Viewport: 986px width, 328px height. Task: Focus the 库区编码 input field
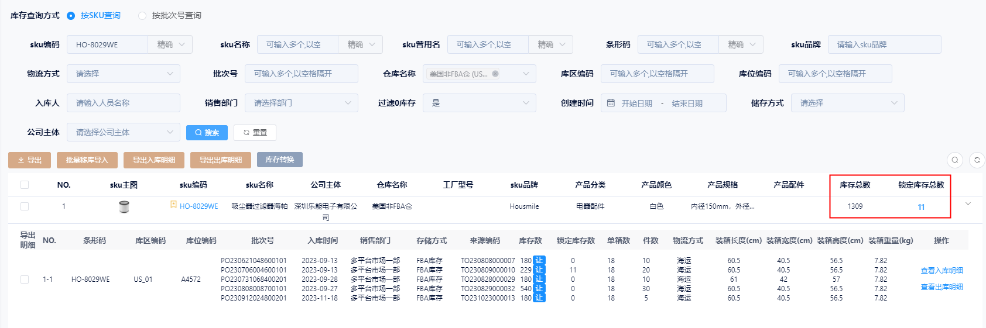pos(658,74)
